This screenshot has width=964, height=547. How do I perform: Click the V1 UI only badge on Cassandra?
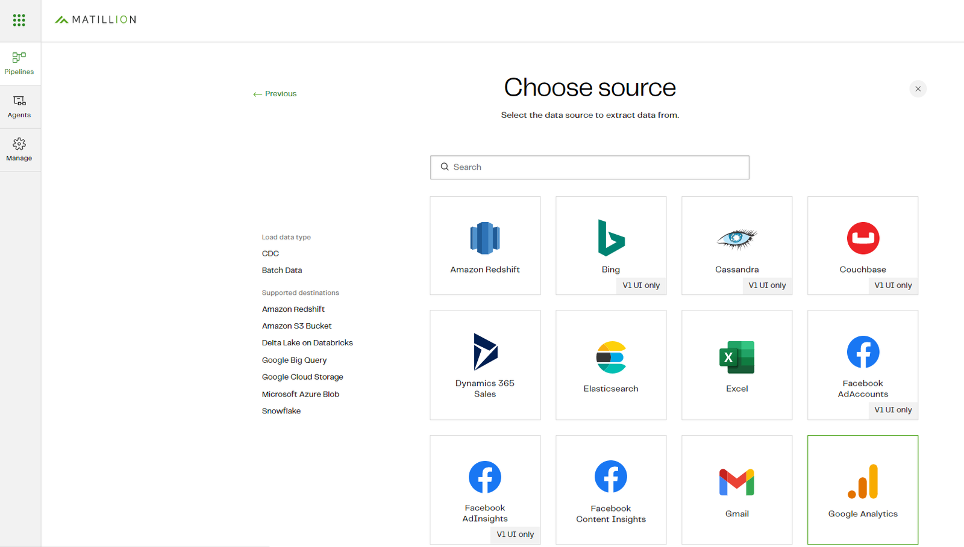click(x=767, y=285)
